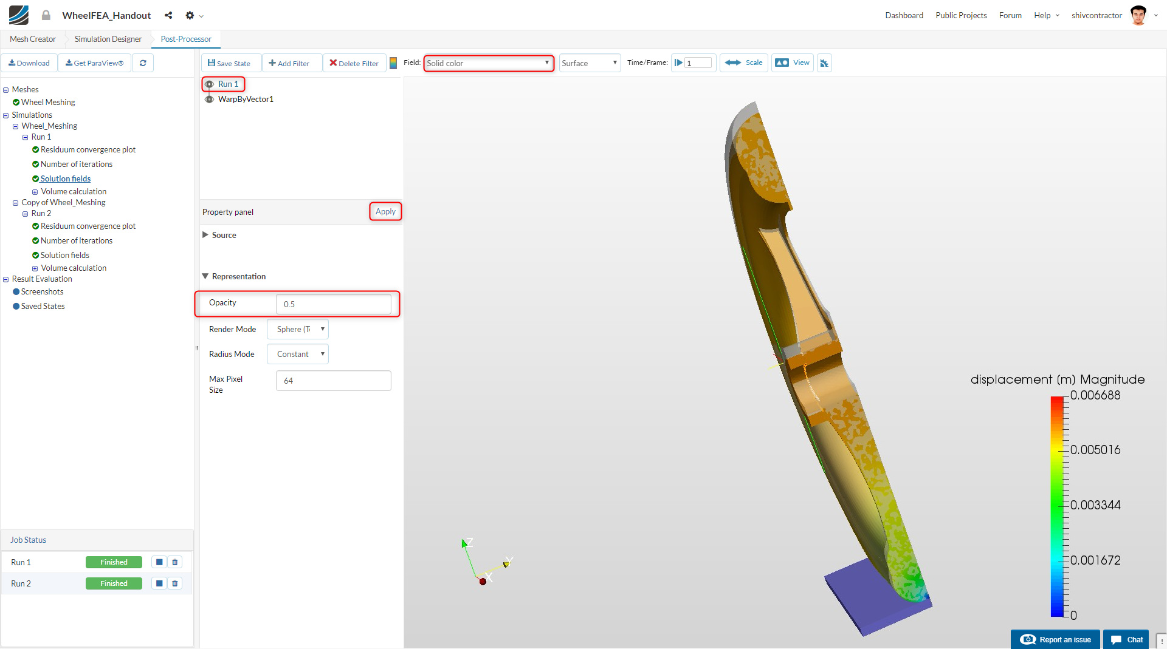Click the Download button

pyautogui.click(x=29, y=63)
